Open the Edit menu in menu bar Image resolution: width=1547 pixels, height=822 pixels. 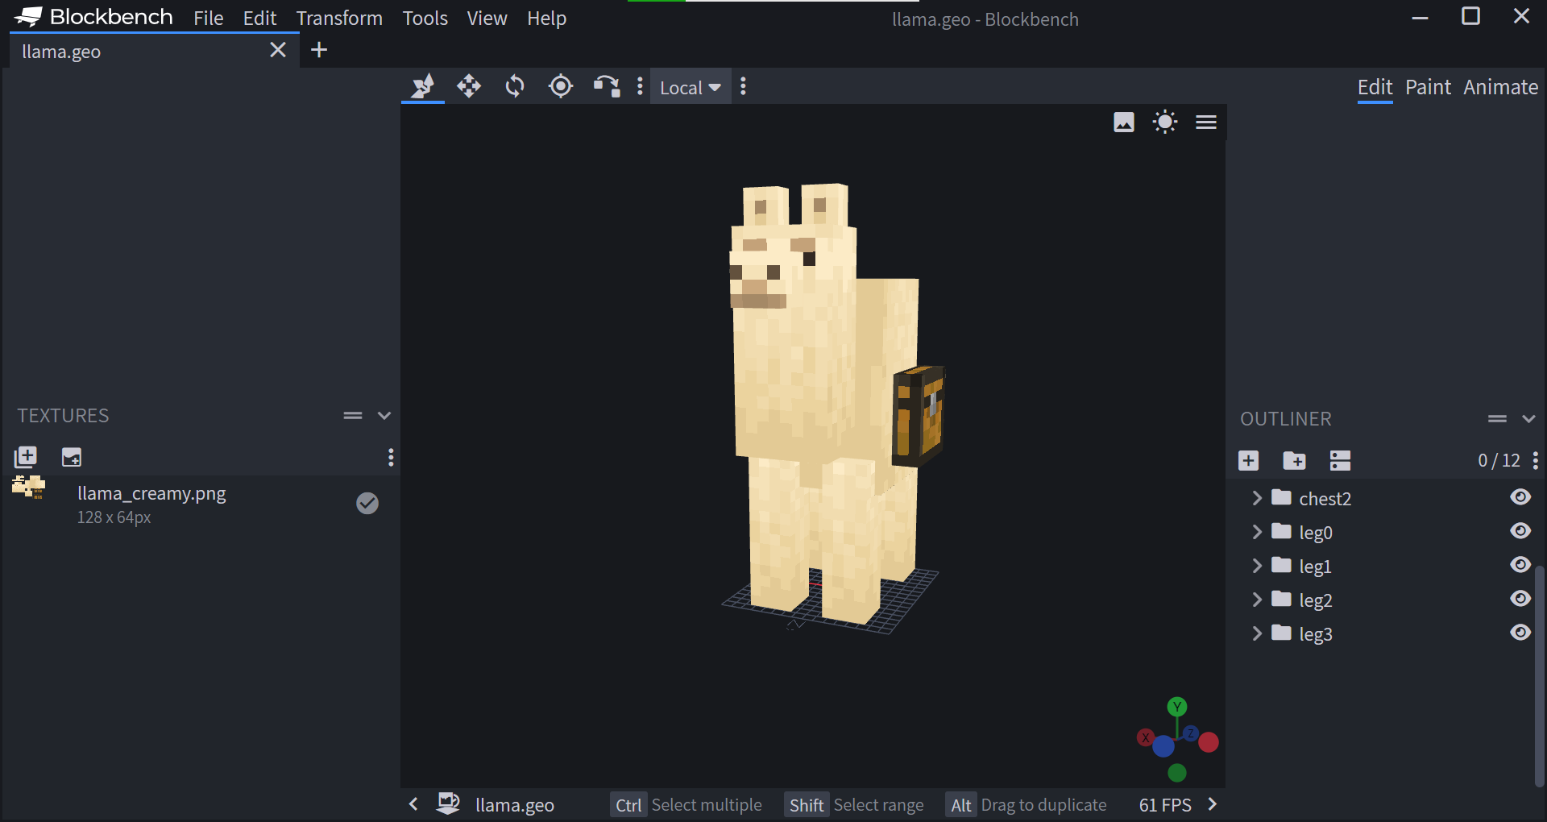point(259,18)
